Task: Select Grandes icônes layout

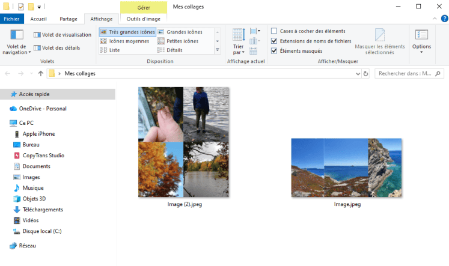Action: 180,32
